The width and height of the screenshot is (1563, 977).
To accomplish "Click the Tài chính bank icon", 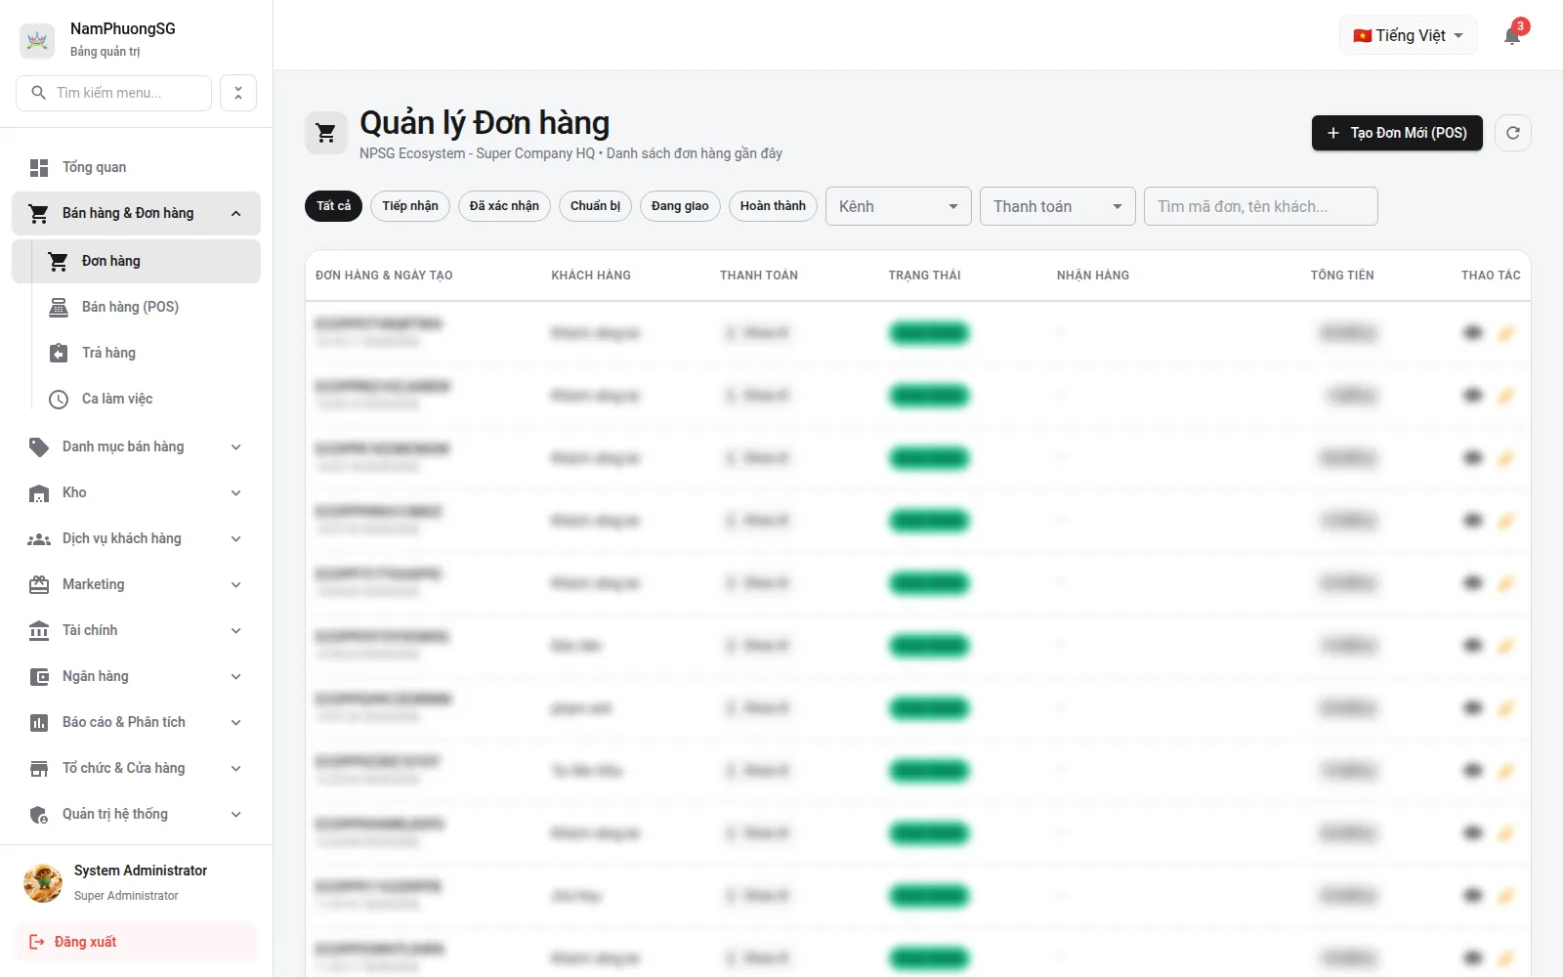I will click(x=39, y=631).
